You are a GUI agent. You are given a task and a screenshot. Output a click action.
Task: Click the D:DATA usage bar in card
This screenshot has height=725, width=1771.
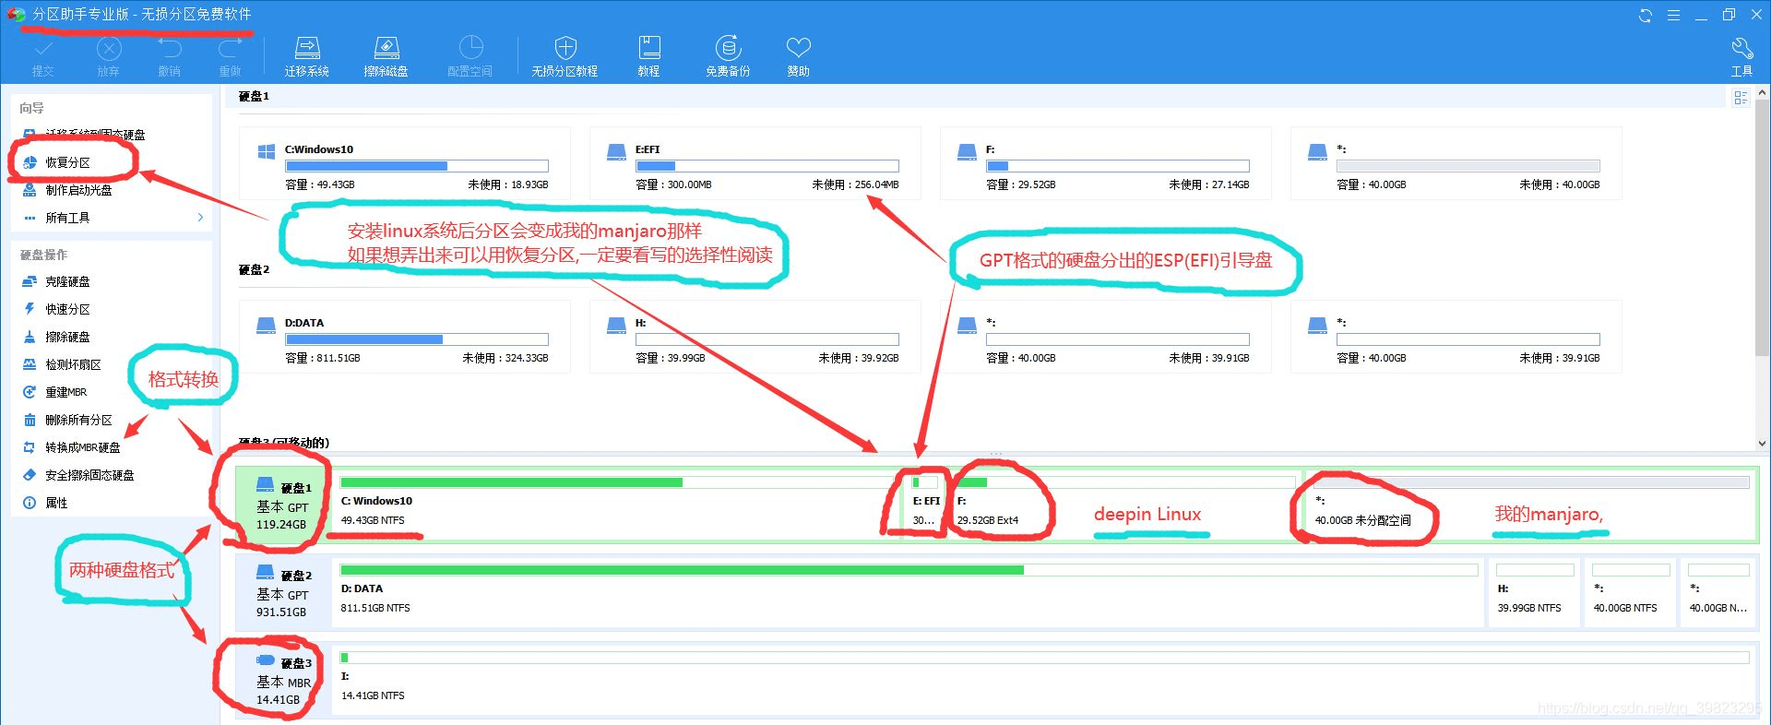417,339
